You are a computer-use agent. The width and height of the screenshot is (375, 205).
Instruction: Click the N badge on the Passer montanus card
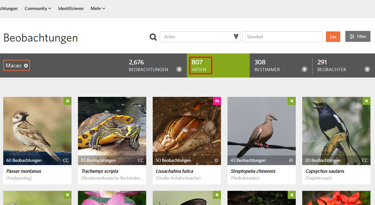click(67, 101)
